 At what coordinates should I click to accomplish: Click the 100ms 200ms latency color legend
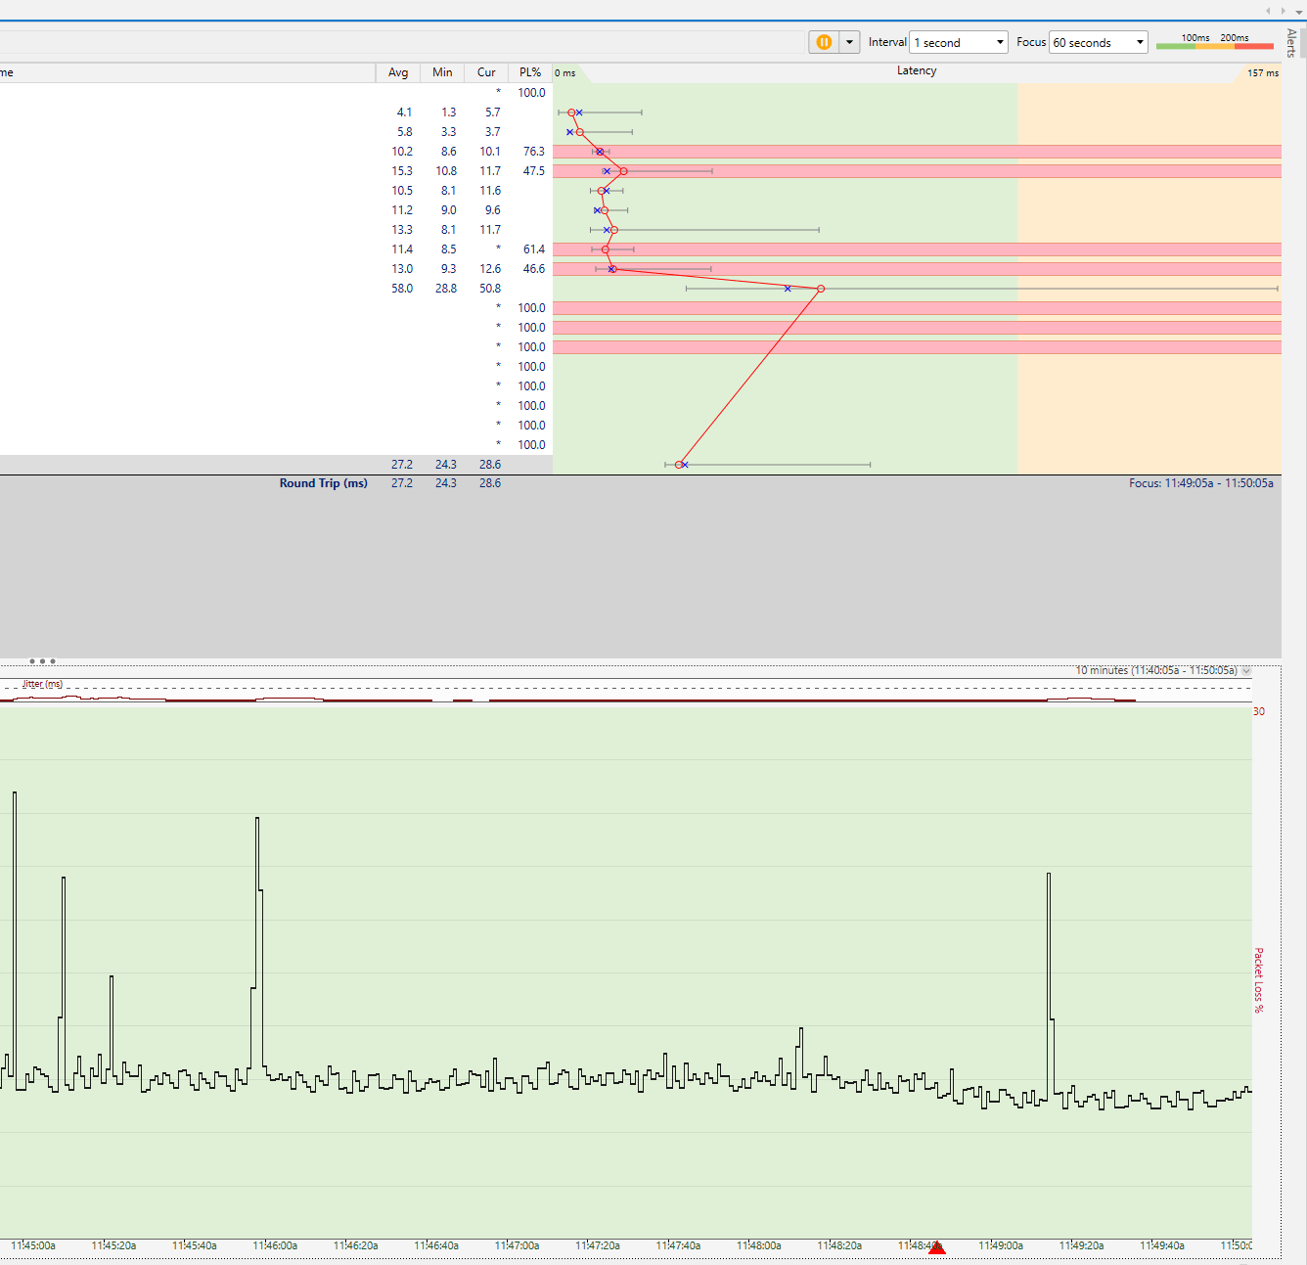1214,41
